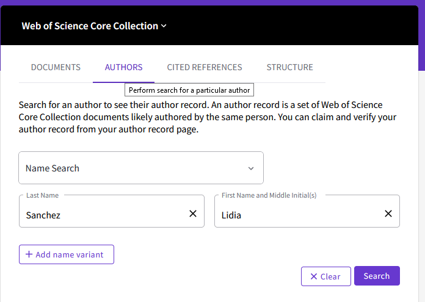Run the author Search button
425x302 pixels.
point(377,276)
